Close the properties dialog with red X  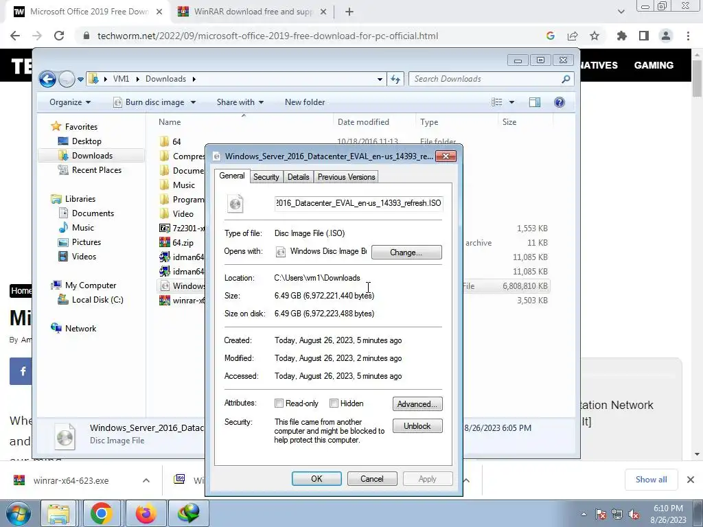446,156
